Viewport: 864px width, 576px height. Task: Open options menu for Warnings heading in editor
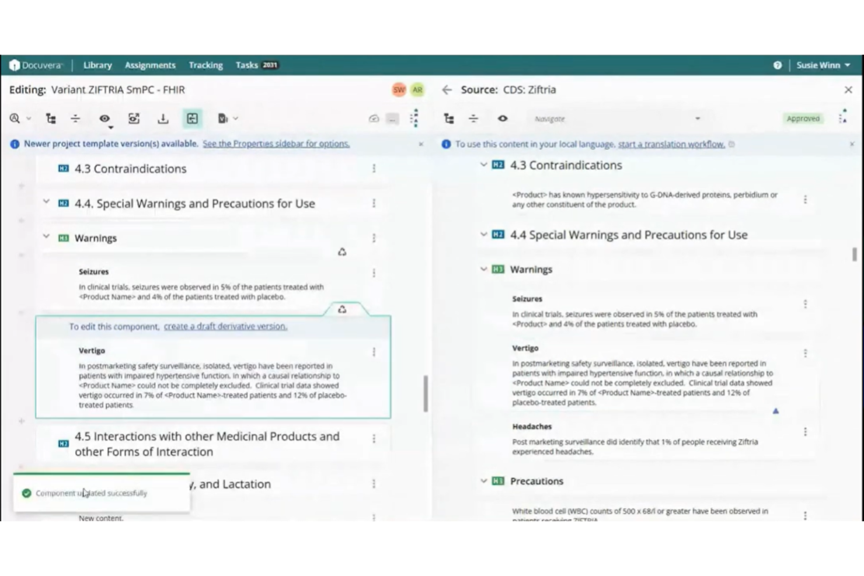coord(374,238)
